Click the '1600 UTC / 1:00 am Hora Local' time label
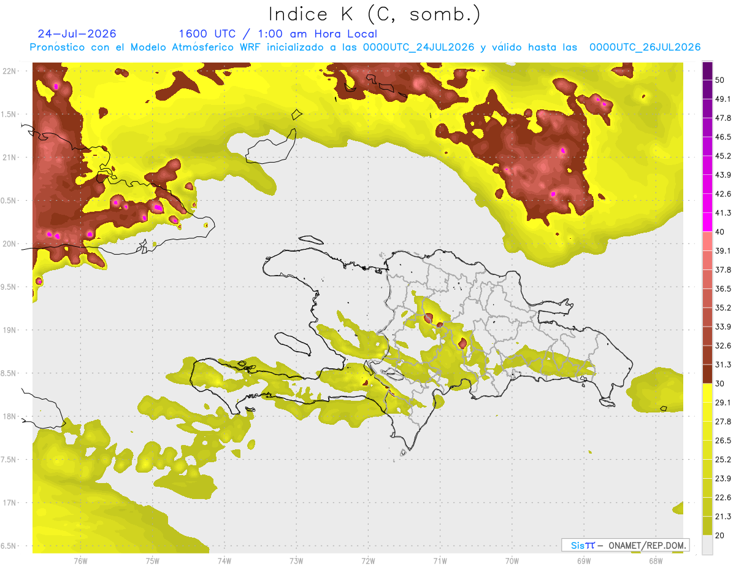Screen dimensions: 736x569 click(278, 34)
